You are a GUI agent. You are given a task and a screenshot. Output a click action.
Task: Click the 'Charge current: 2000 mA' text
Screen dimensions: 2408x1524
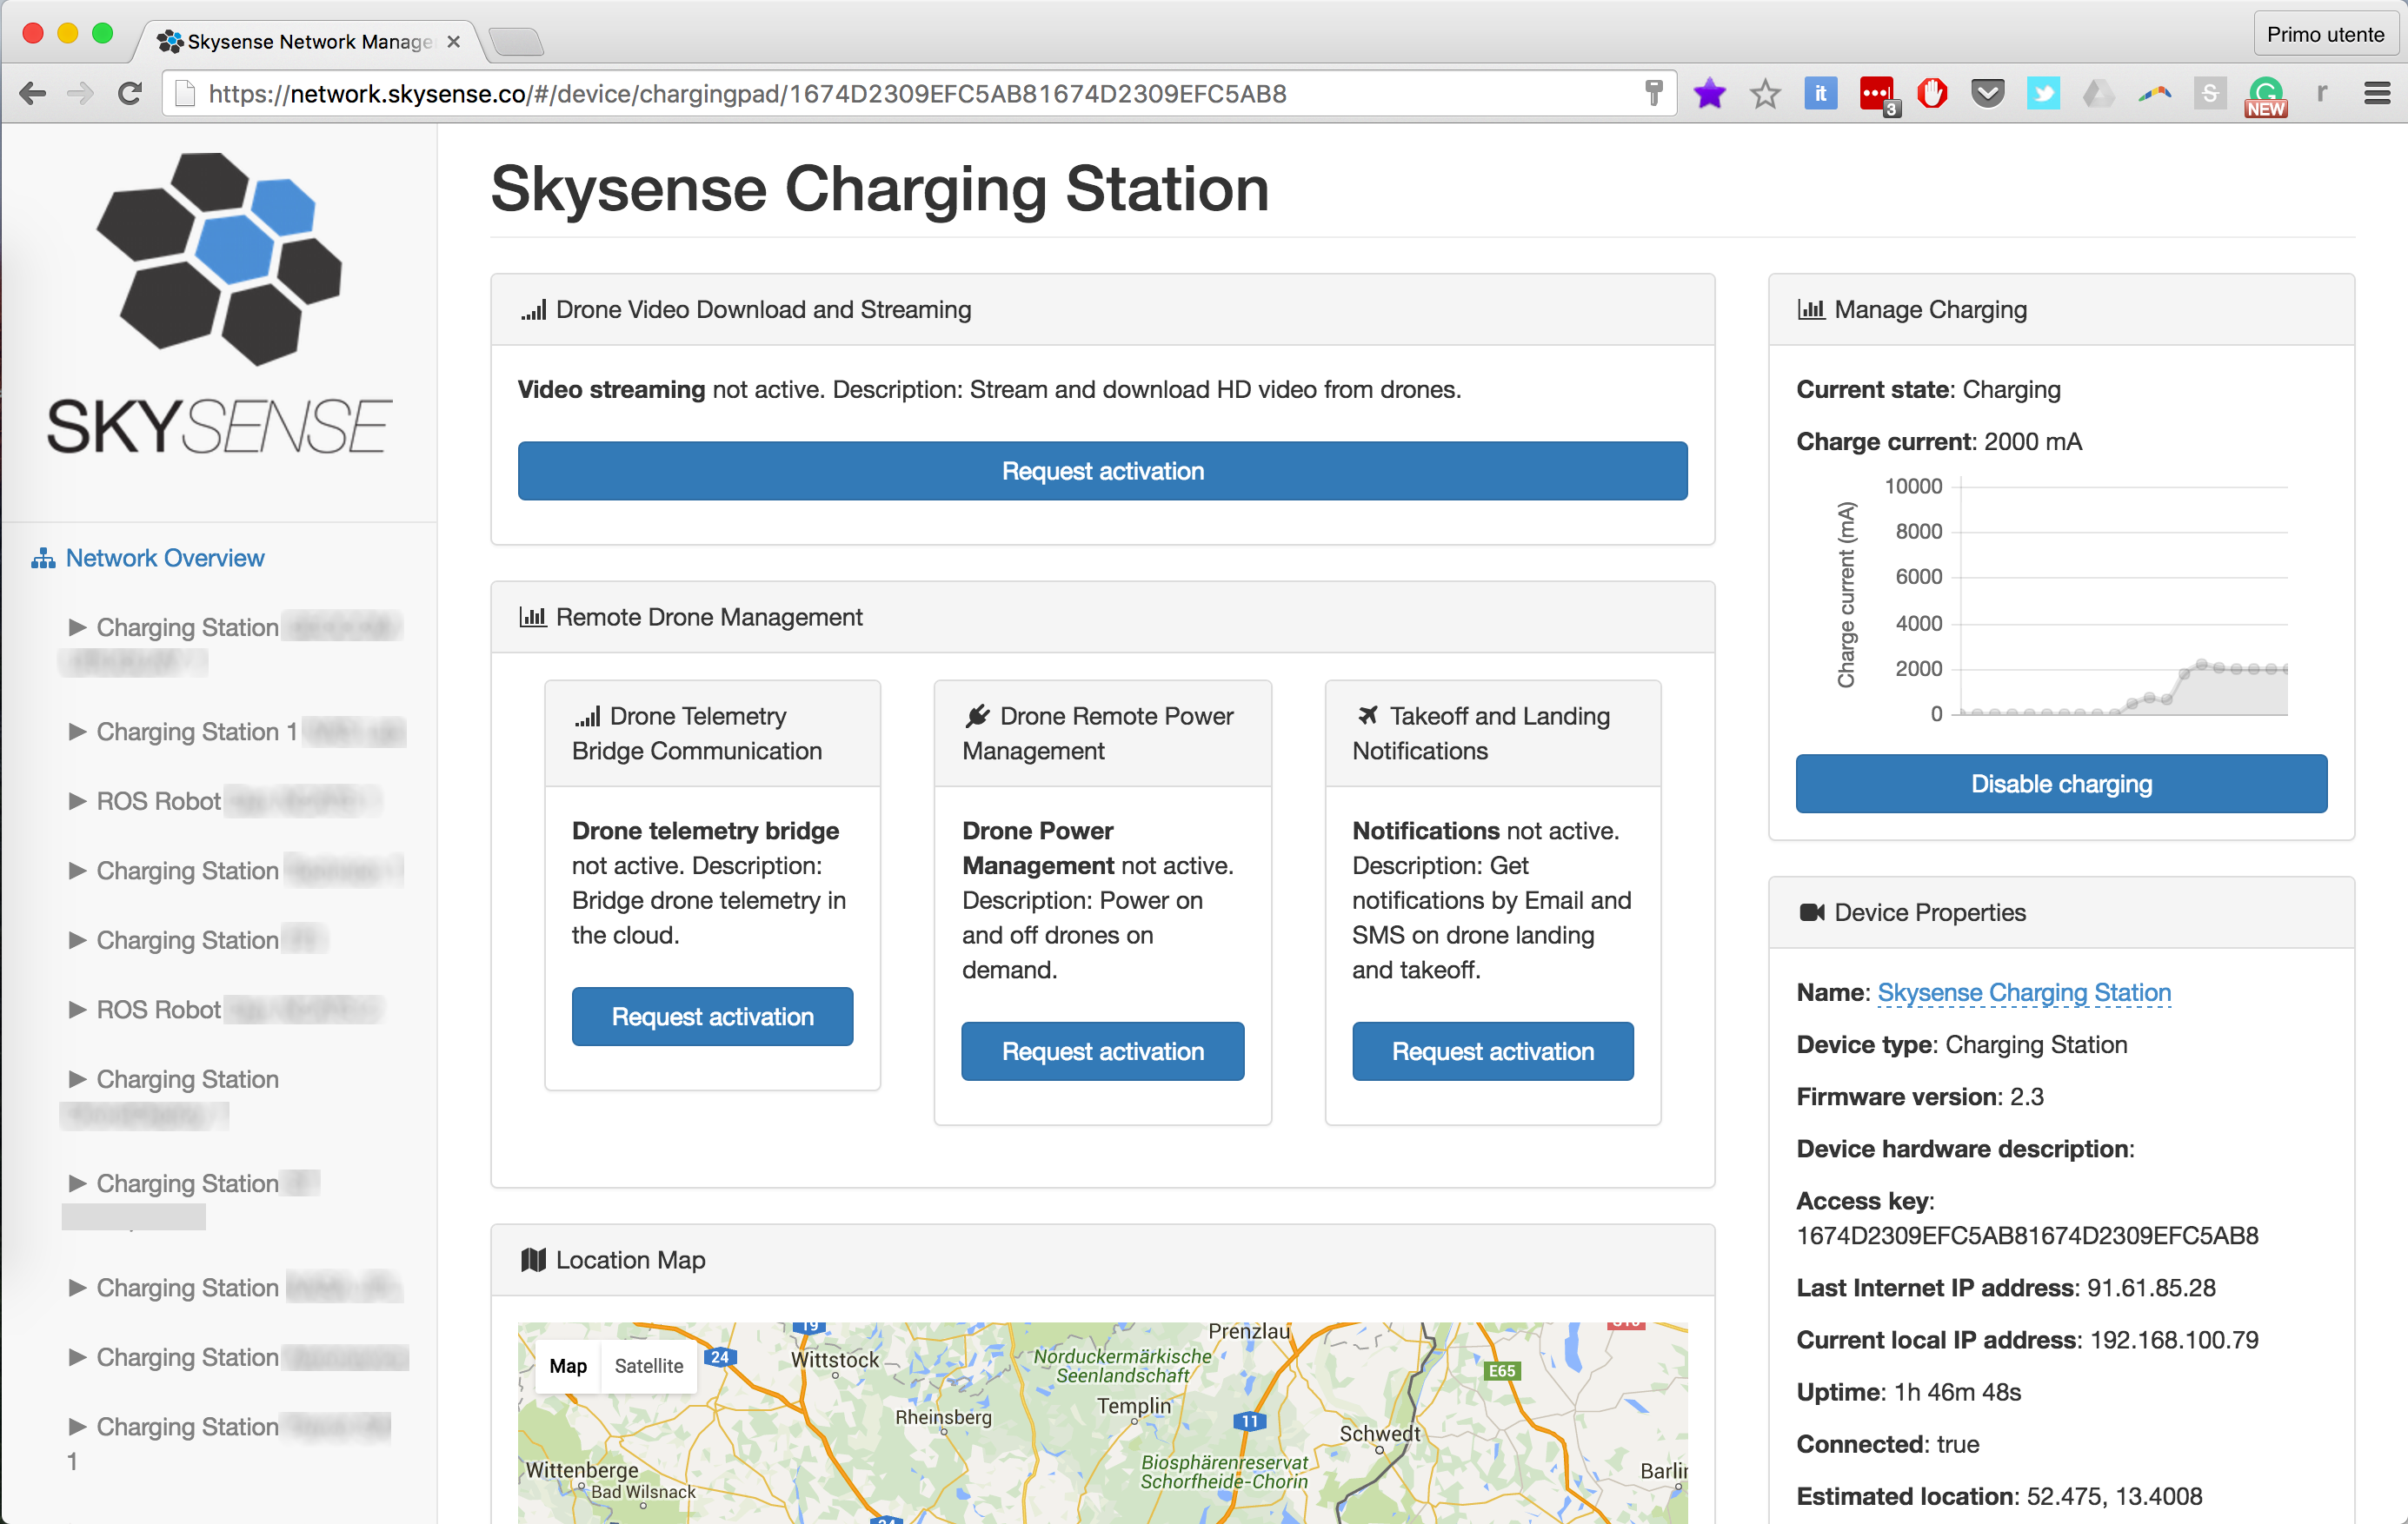coord(1939,441)
